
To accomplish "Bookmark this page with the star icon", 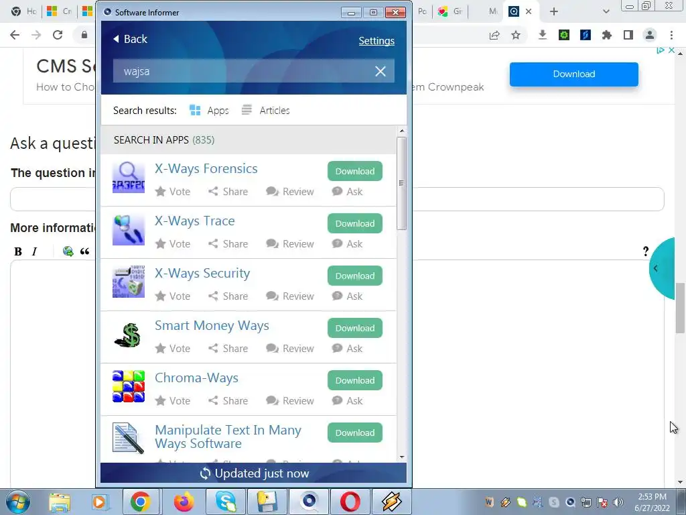I will click(x=516, y=35).
